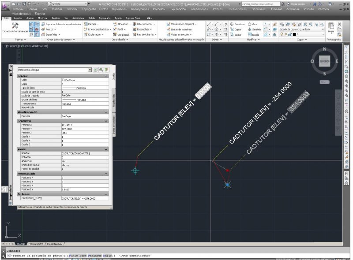Open the Alineaciones menu

click(x=199, y=9)
